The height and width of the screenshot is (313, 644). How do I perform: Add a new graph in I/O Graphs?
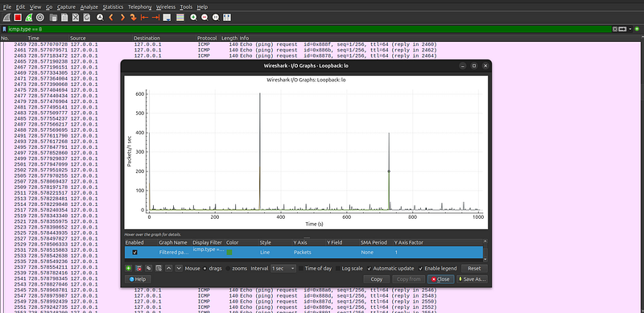pyautogui.click(x=129, y=268)
